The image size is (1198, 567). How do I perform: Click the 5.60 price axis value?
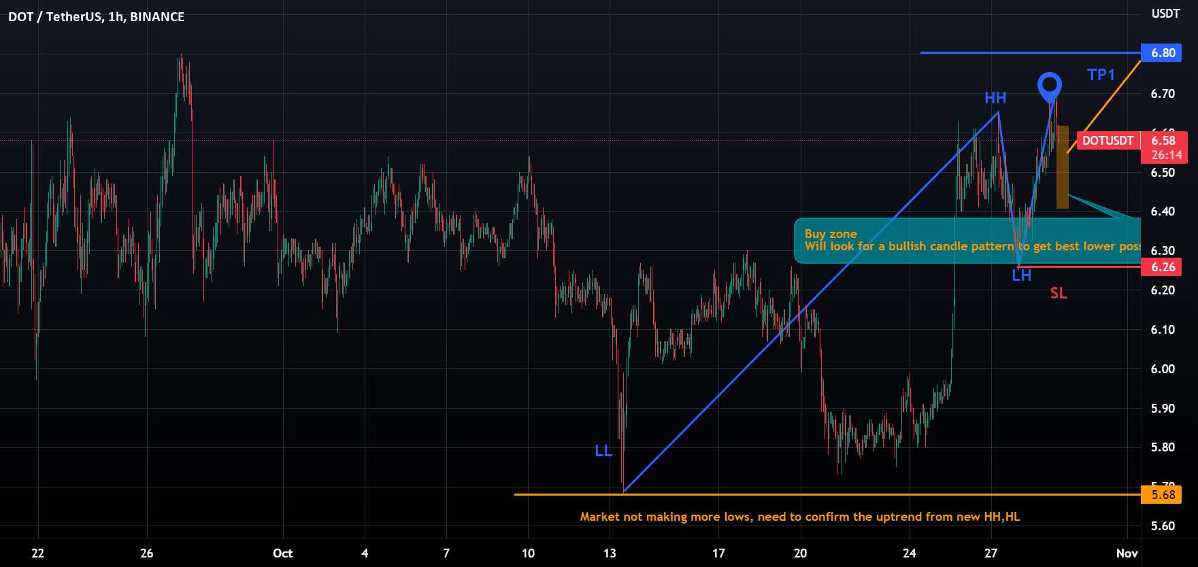pyautogui.click(x=1163, y=526)
